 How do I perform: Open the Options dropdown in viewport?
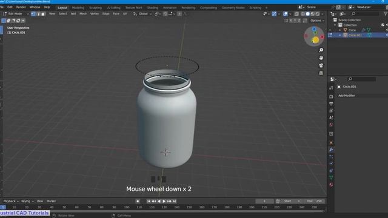tap(317, 21)
